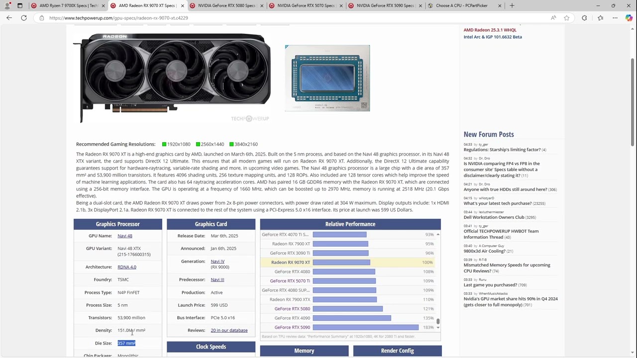Open Edge settings and more menu
The height and width of the screenshot is (358, 637).
615,18
